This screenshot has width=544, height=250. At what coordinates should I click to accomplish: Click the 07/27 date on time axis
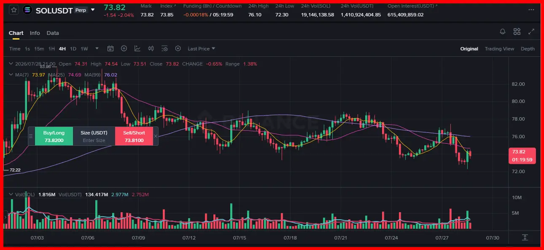pyautogui.click(x=442, y=238)
